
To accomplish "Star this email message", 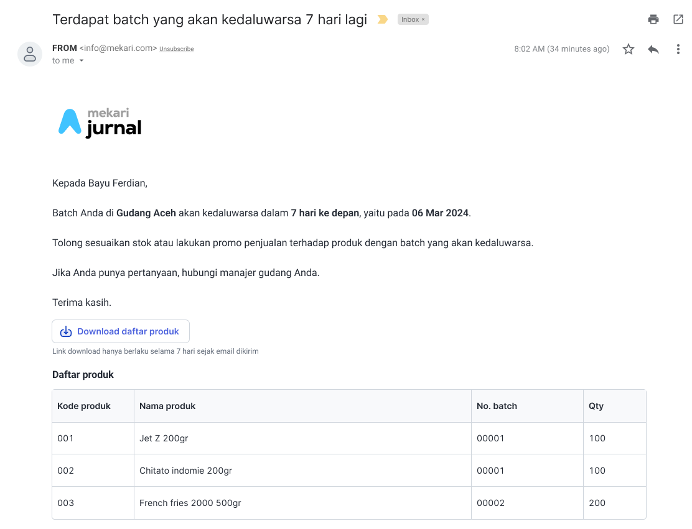I will click(x=629, y=49).
